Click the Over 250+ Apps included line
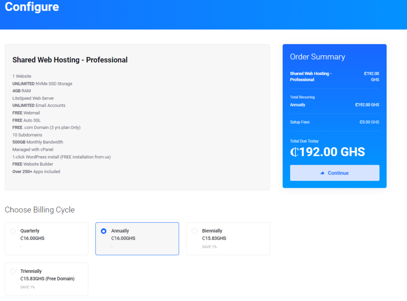The width and height of the screenshot is (407, 301). pyautogui.click(x=36, y=172)
